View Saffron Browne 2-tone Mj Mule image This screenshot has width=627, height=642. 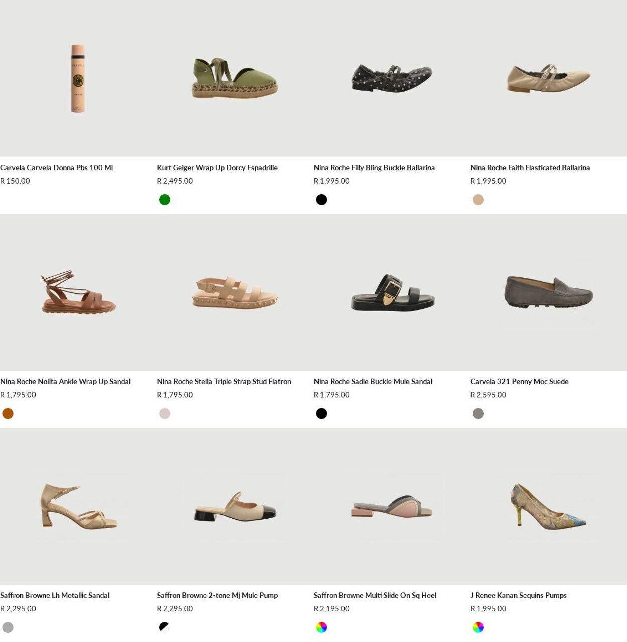pos(235,507)
